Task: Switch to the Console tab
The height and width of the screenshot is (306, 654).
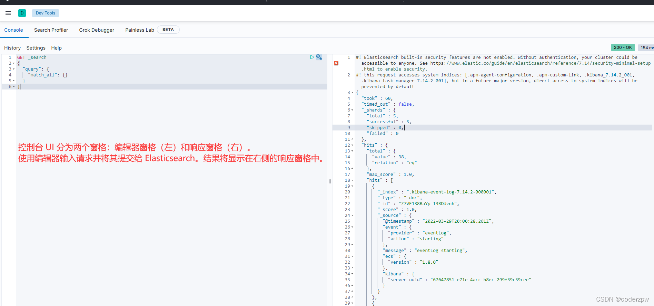Action: pos(14,30)
